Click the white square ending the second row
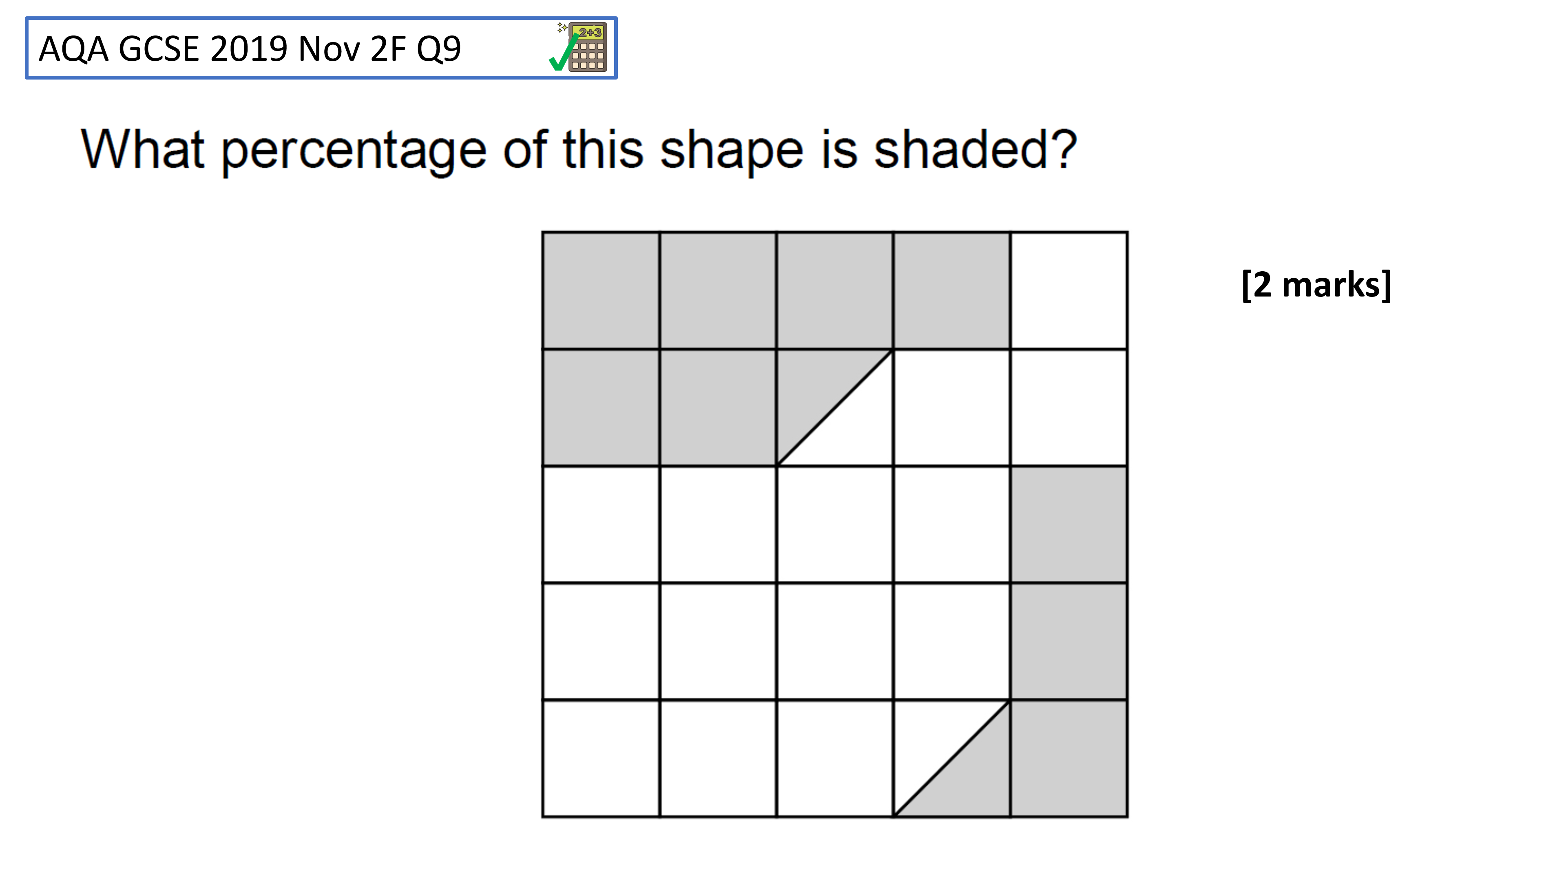 click(x=1069, y=407)
